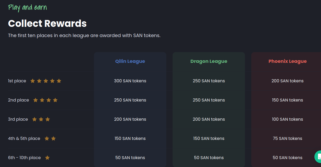Click the 4th & 5th place row label

coord(24,138)
